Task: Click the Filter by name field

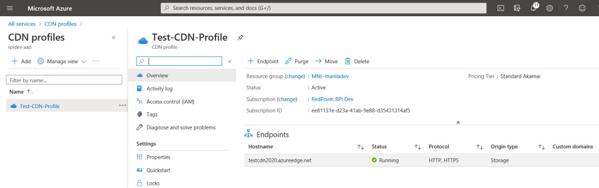Action: tap(64, 80)
